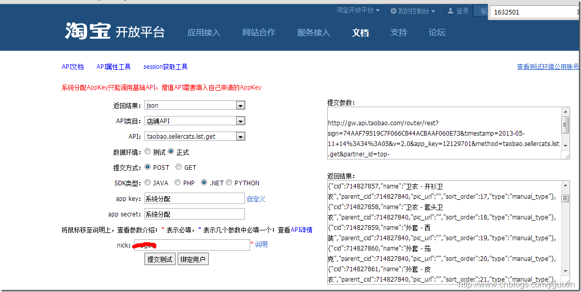Click the 提交测试 button
This screenshot has height=292, width=581.
click(159, 259)
